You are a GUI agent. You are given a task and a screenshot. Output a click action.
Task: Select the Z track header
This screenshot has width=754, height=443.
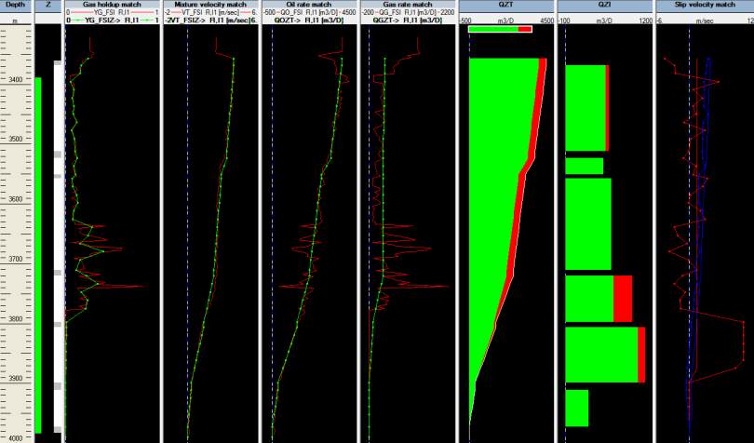47,5
